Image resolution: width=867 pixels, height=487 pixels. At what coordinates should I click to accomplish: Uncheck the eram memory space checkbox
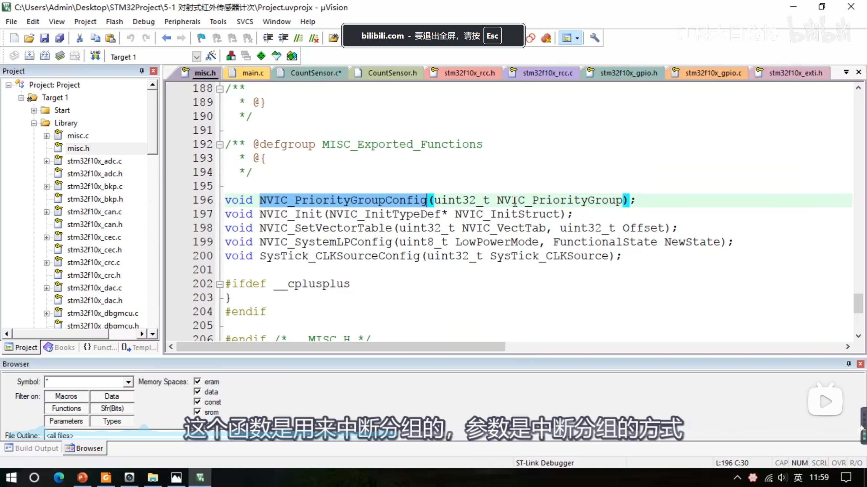197,381
